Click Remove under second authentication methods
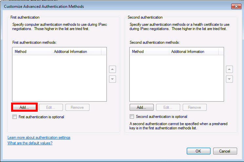244x162 pixels. coord(195,107)
